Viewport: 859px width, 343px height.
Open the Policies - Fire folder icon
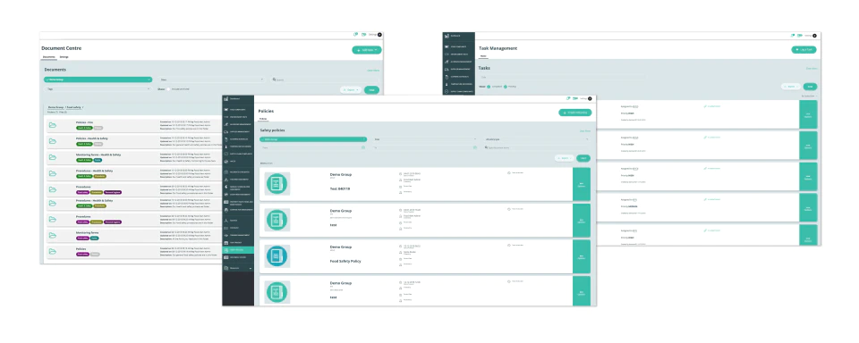click(53, 125)
